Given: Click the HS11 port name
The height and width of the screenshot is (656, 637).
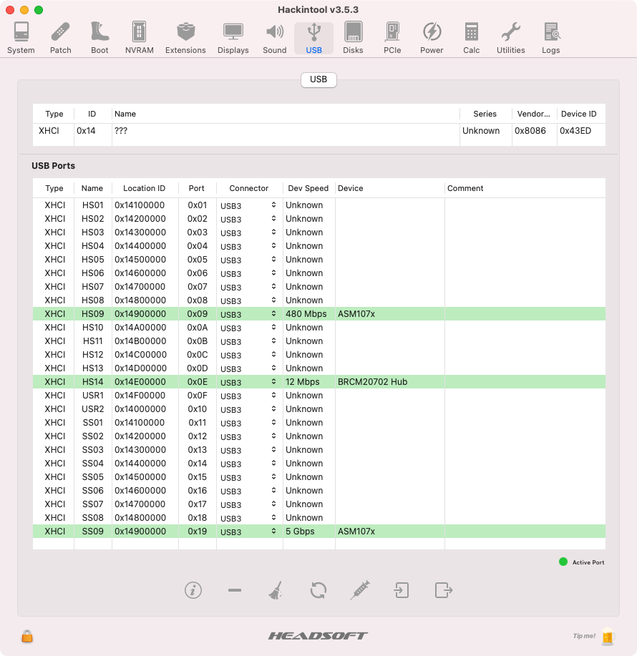Looking at the screenshot, I should tap(92, 341).
